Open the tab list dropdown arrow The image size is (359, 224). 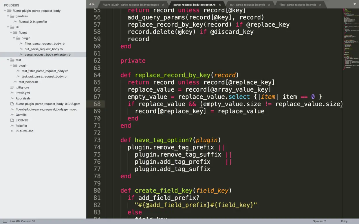coord(355,4)
